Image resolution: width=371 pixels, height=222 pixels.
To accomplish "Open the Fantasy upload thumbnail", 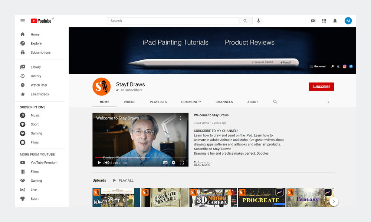I will point(310,198).
